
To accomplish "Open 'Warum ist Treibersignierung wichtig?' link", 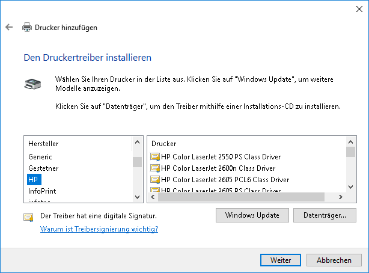I will click(99, 229).
